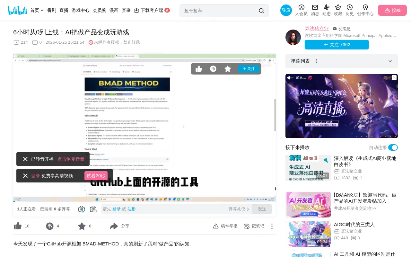Expand the 首页 dropdown menu
The image size is (411, 257).
(37, 10)
